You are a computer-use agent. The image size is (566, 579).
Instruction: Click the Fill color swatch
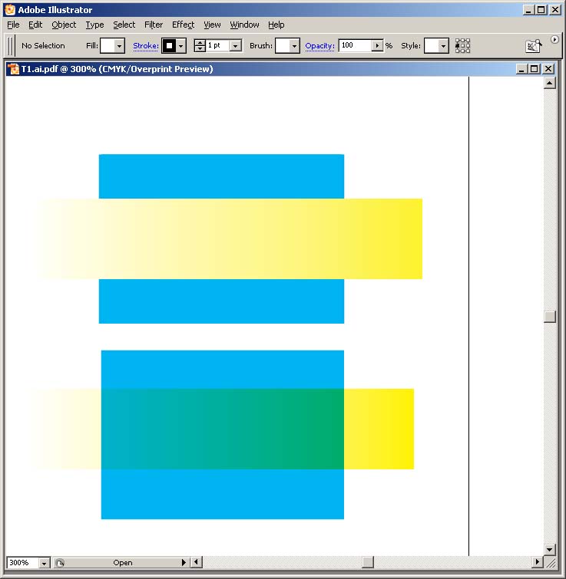tap(108, 46)
